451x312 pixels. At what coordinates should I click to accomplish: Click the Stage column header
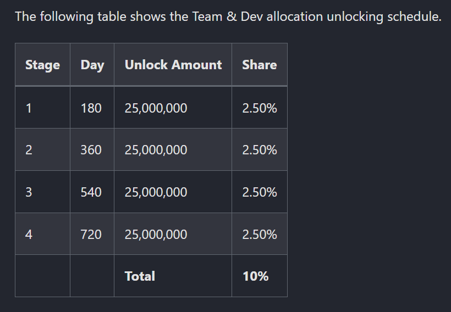click(x=42, y=65)
